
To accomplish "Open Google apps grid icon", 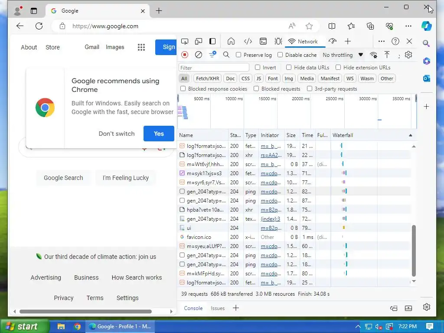I will [x=141, y=47].
